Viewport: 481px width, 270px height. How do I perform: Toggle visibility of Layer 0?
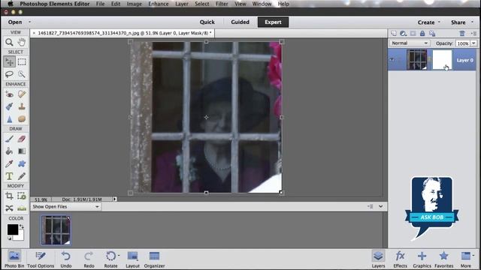[x=392, y=60]
